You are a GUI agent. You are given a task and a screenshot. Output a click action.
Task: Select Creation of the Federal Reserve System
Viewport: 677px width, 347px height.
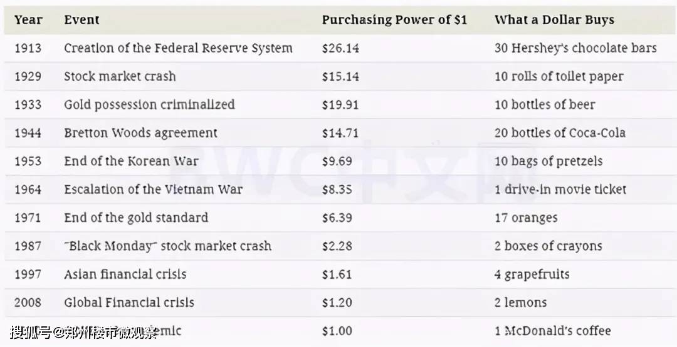coord(178,48)
